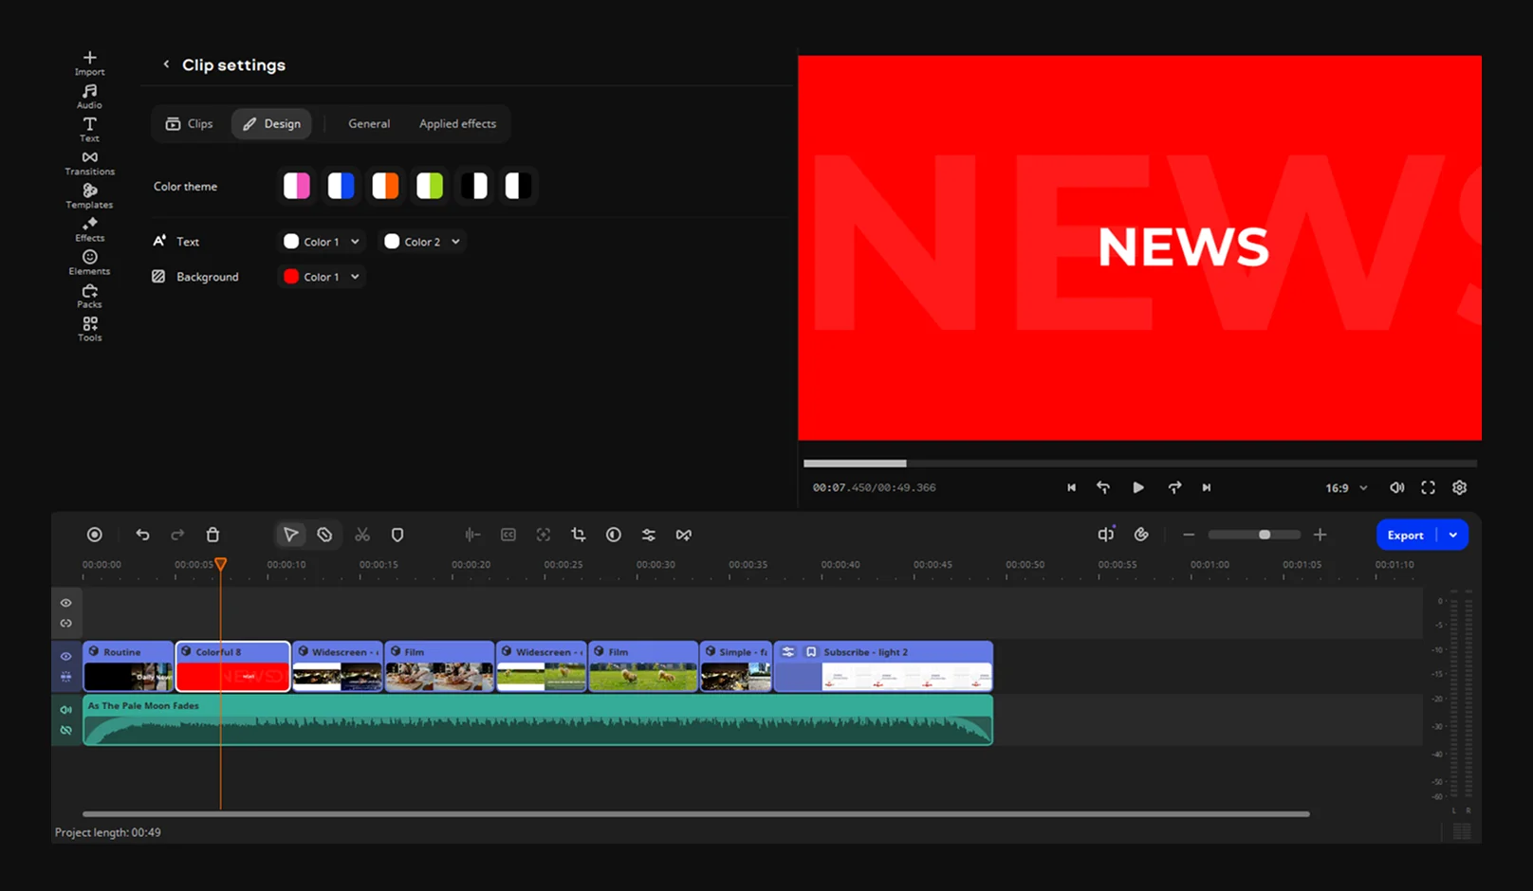Click the Export button

(1406, 535)
